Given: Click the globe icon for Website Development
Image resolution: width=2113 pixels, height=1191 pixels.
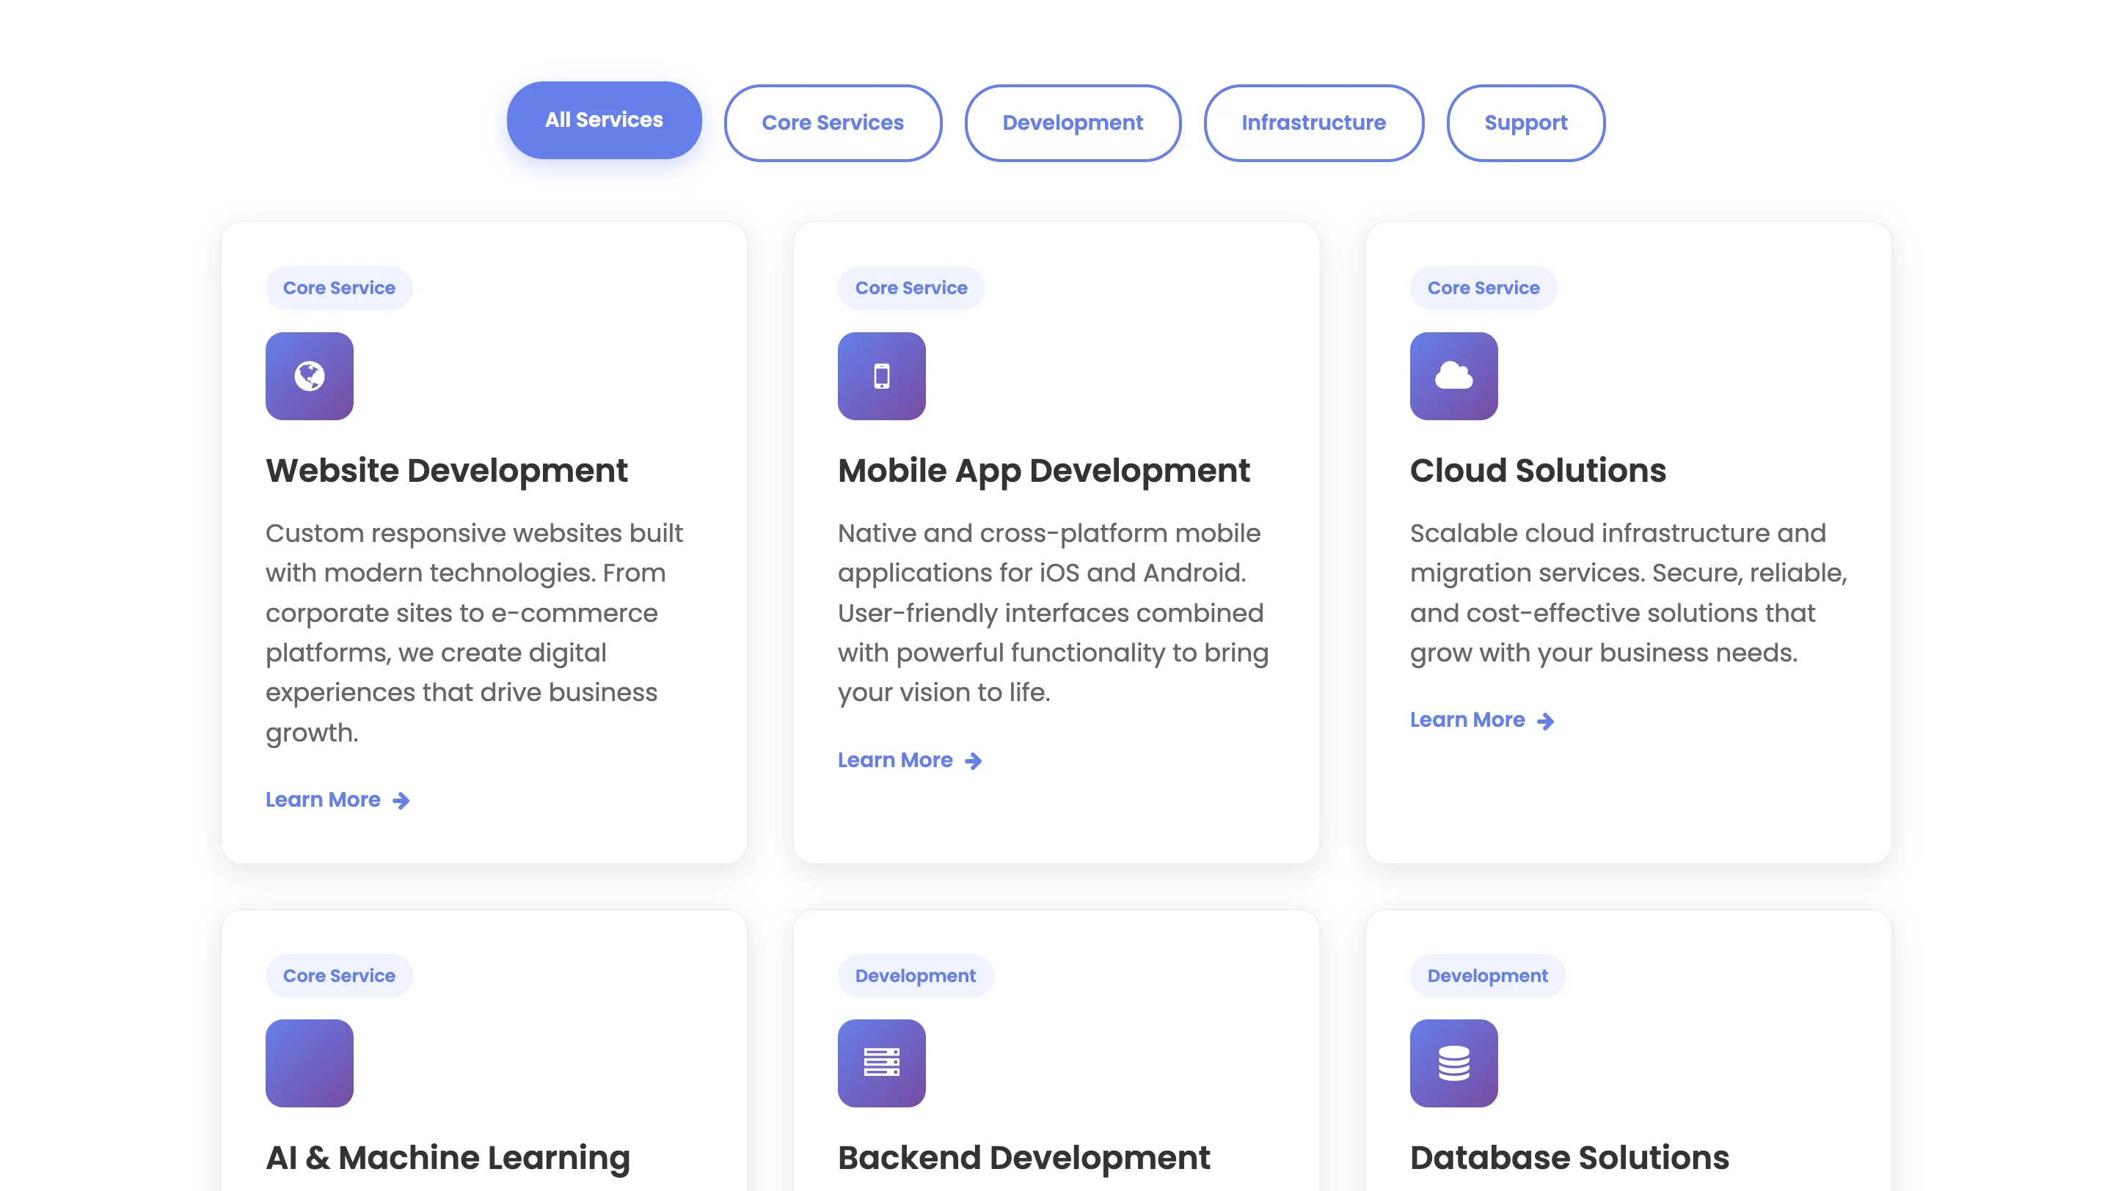Looking at the screenshot, I should click(x=309, y=376).
